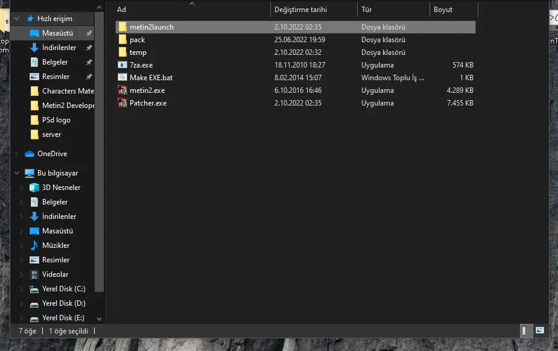
Task: Click the Yerel Disk (C:) drive icon
Action: tap(34, 289)
